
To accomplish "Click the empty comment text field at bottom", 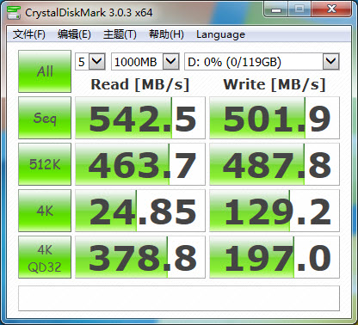I will click(x=179, y=298).
